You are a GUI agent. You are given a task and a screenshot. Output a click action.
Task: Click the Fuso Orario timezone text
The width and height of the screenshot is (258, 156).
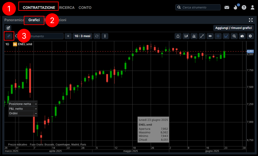tap(58, 145)
